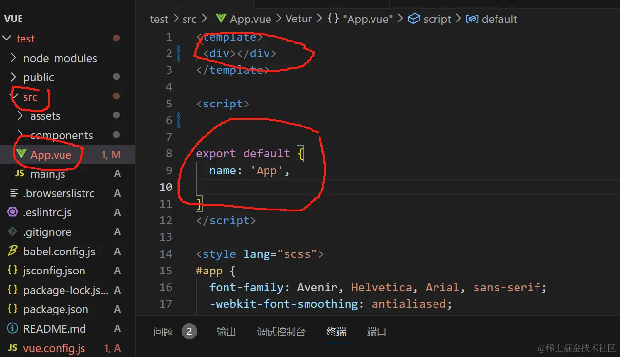Image resolution: width=620 pixels, height=357 pixels.
Task: Click the script cube icon in breadcrumb
Action: pyautogui.click(x=414, y=19)
